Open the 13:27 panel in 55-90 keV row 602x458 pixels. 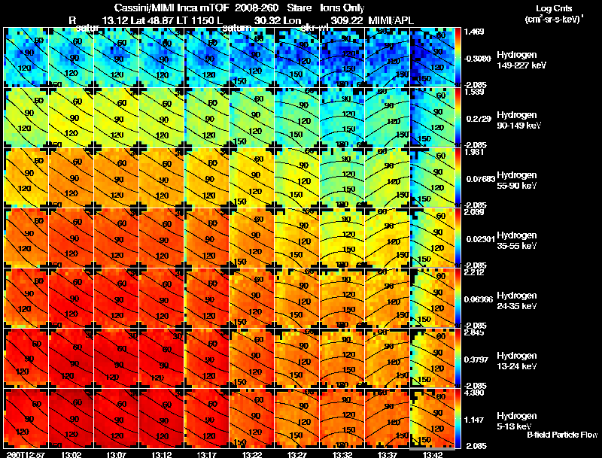point(296,178)
